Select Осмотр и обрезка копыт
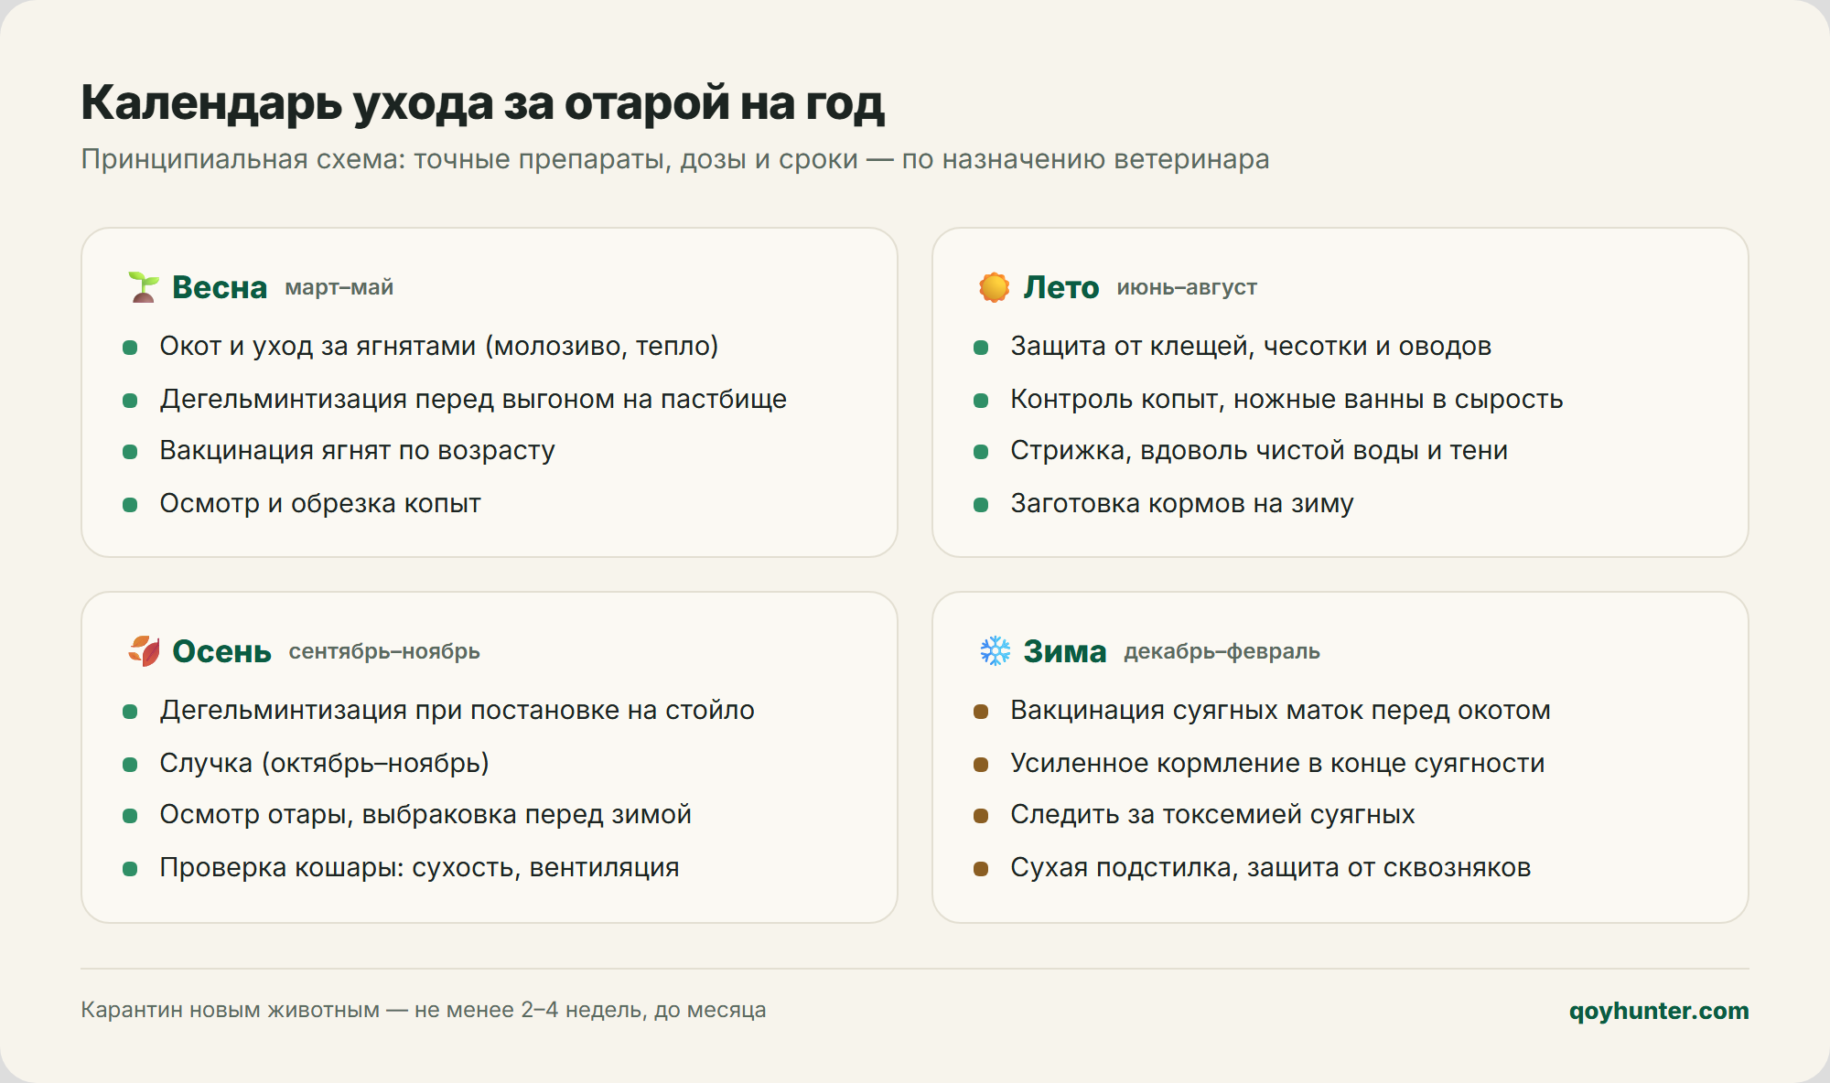Screen dimensions: 1830x1083 coord(320,504)
